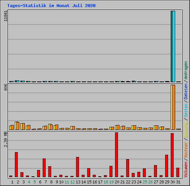The width and height of the screenshot is (190, 186).
Task: Click the red volume bar above day 30
Action: click(x=172, y=155)
